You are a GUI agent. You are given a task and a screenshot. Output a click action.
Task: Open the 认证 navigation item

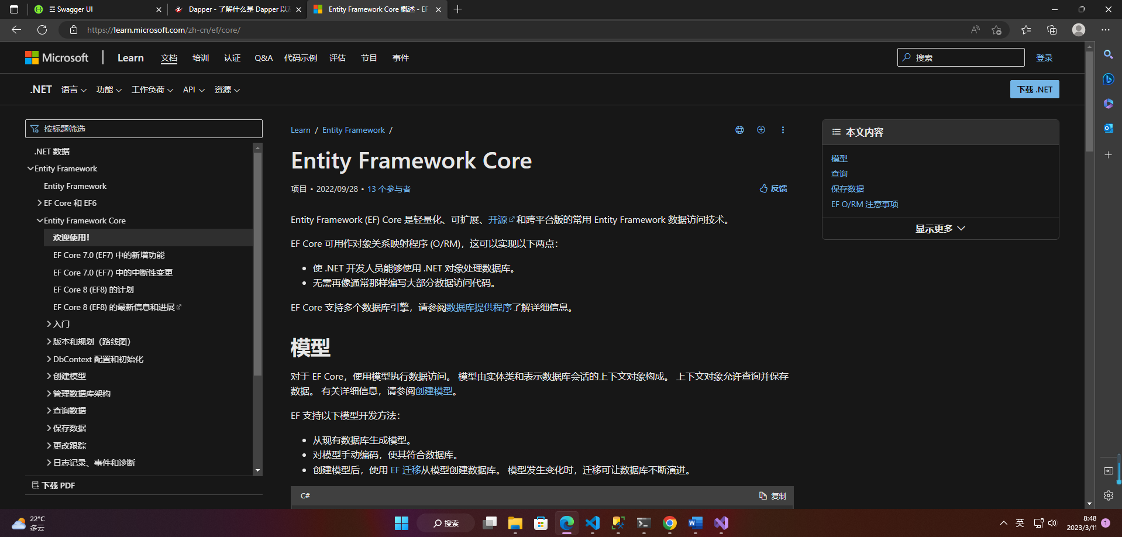point(232,58)
